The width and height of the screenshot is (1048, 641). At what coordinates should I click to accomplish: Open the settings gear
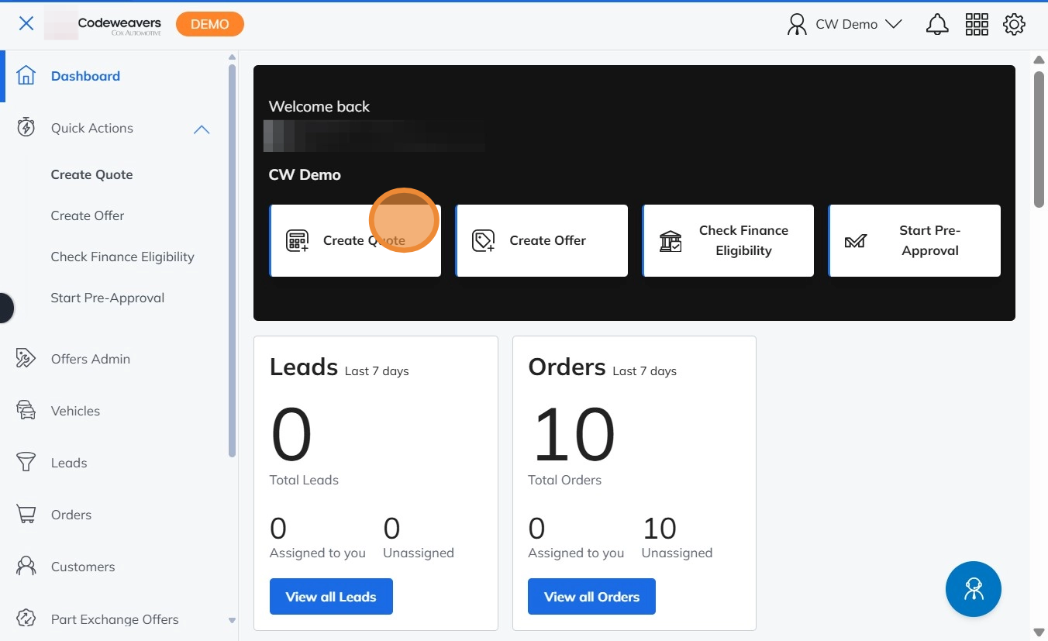1014,24
